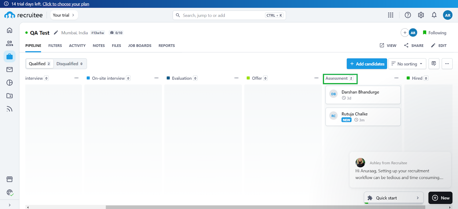Viewport: 458px width, 209px height.
Task: Open the Activity tab
Action: pyautogui.click(x=77, y=46)
